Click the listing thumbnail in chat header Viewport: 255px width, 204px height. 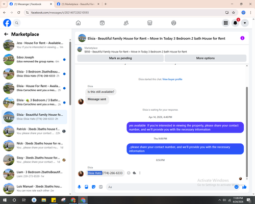[x=82, y=38]
